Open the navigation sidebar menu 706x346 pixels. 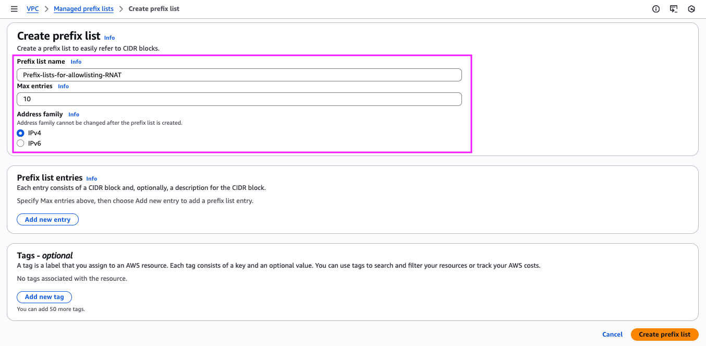click(x=14, y=8)
